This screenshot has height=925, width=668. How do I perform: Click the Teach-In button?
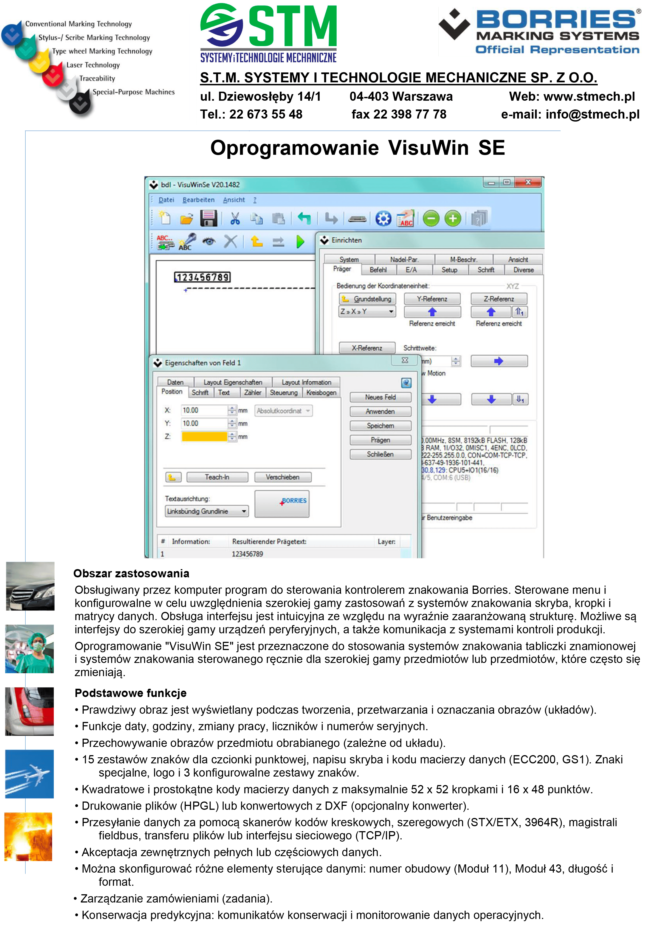point(217,477)
